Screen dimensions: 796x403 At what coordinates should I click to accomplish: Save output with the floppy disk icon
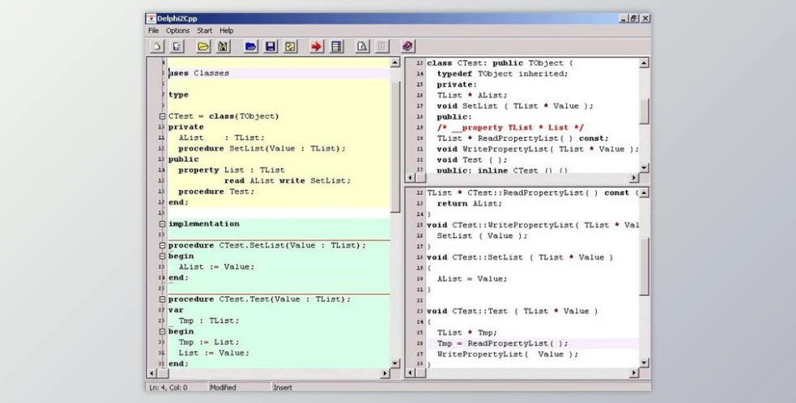click(271, 48)
